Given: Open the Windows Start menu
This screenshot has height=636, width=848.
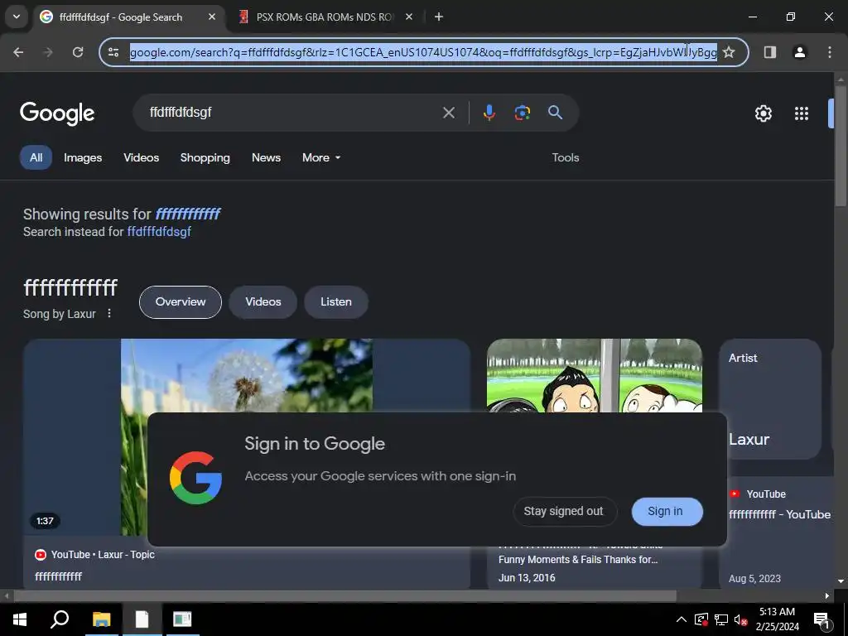Looking at the screenshot, I should click(20, 619).
